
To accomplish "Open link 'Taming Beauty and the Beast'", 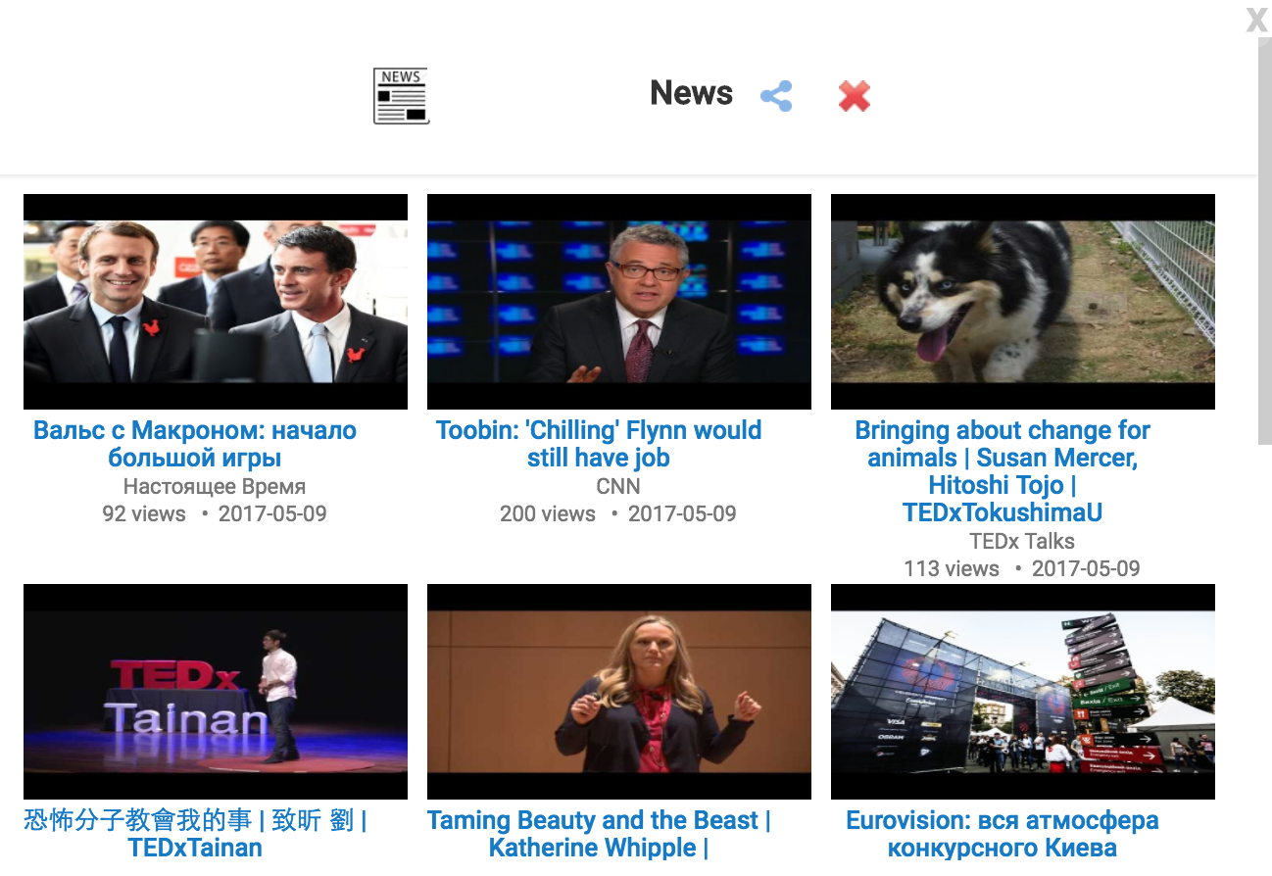I will [x=599, y=834].
